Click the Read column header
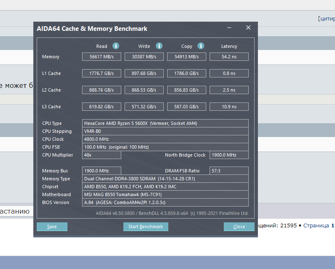This screenshot has height=269, width=335. 102,46
